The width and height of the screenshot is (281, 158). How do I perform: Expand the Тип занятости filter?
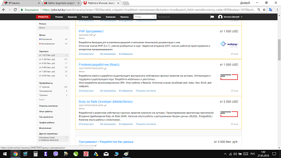(x=46, y=117)
